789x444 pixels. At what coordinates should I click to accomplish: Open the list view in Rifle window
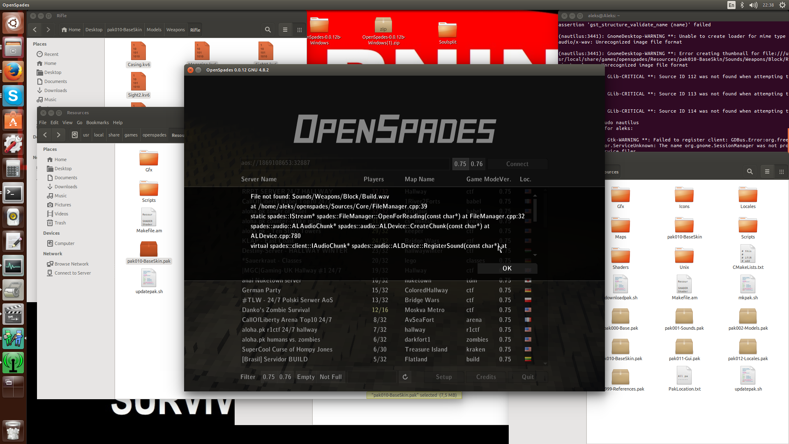285,30
